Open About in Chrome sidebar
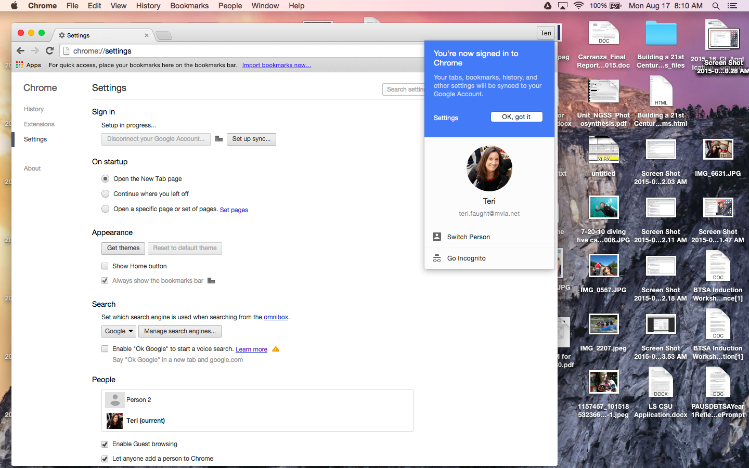This screenshot has width=749, height=468. tap(32, 168)
